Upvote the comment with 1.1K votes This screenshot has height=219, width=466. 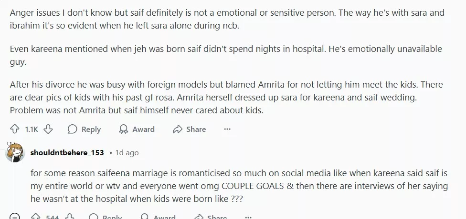15,129
